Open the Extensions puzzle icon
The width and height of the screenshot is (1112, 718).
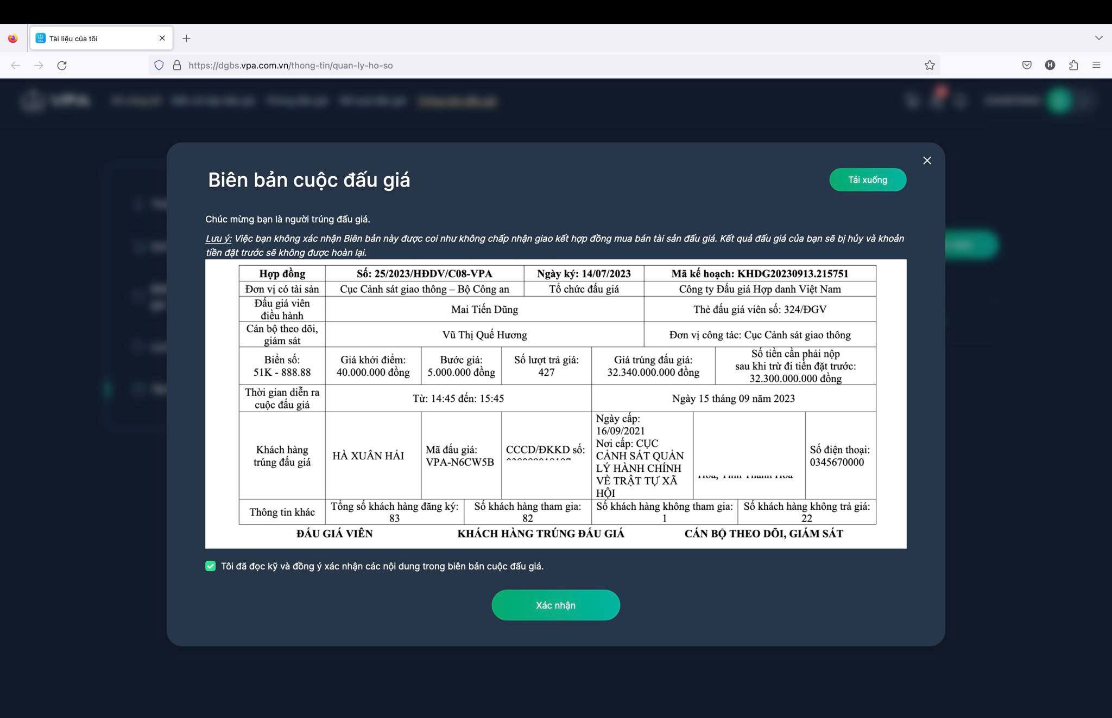pos(1073,66)
